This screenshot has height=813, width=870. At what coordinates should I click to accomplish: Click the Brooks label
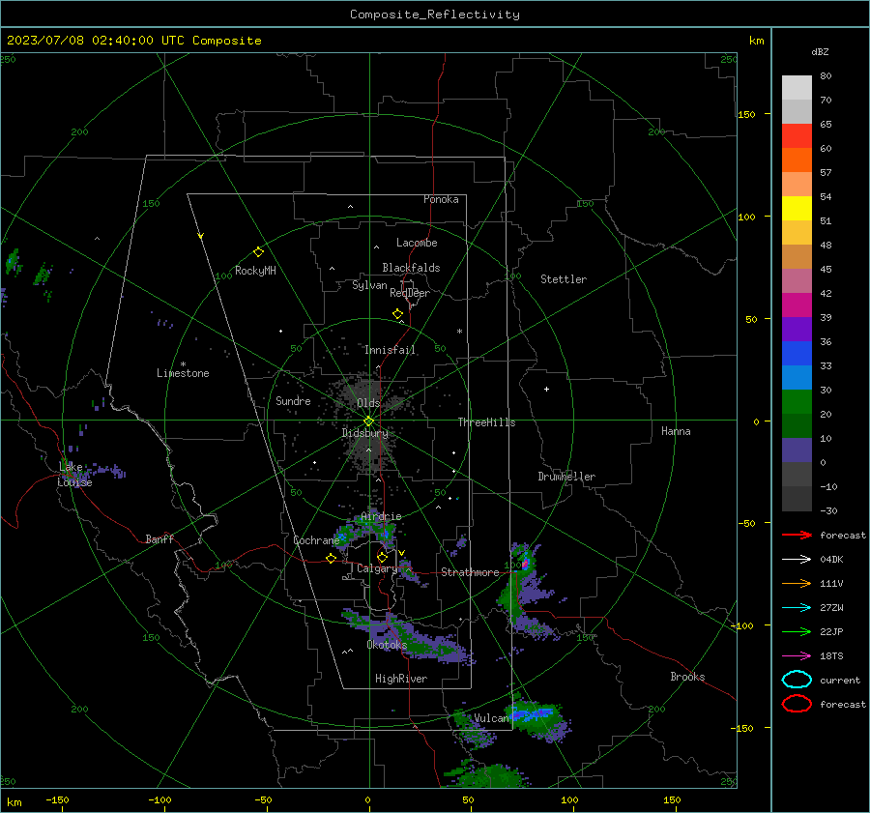[687, 677]
